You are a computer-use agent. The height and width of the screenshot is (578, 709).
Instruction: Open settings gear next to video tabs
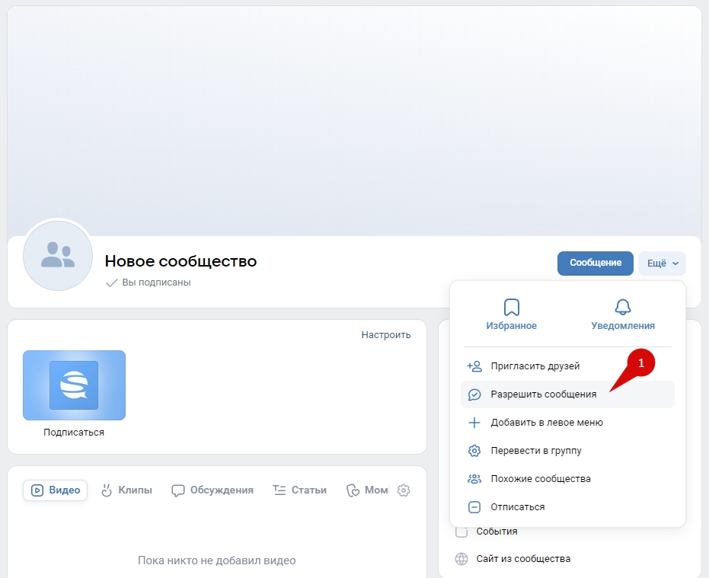(404, 490)
